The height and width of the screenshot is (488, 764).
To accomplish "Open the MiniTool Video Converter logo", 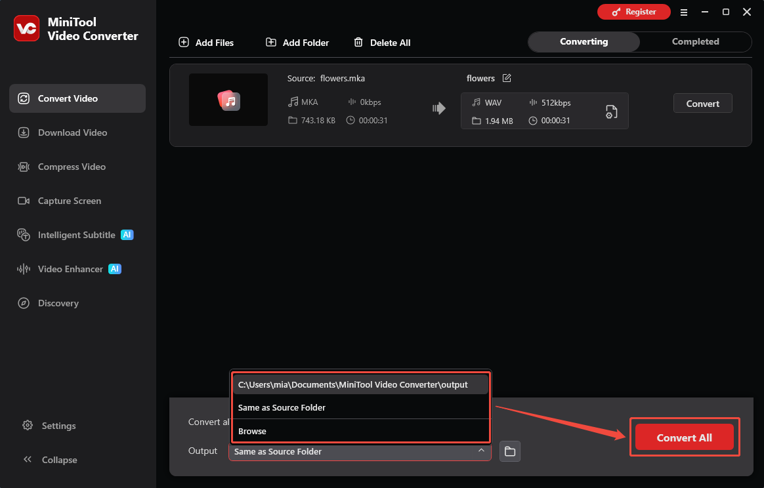I will (26, 28).
